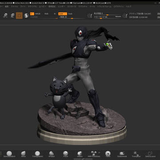
Task: Select the Inflate brush
Action: point(80,154)
